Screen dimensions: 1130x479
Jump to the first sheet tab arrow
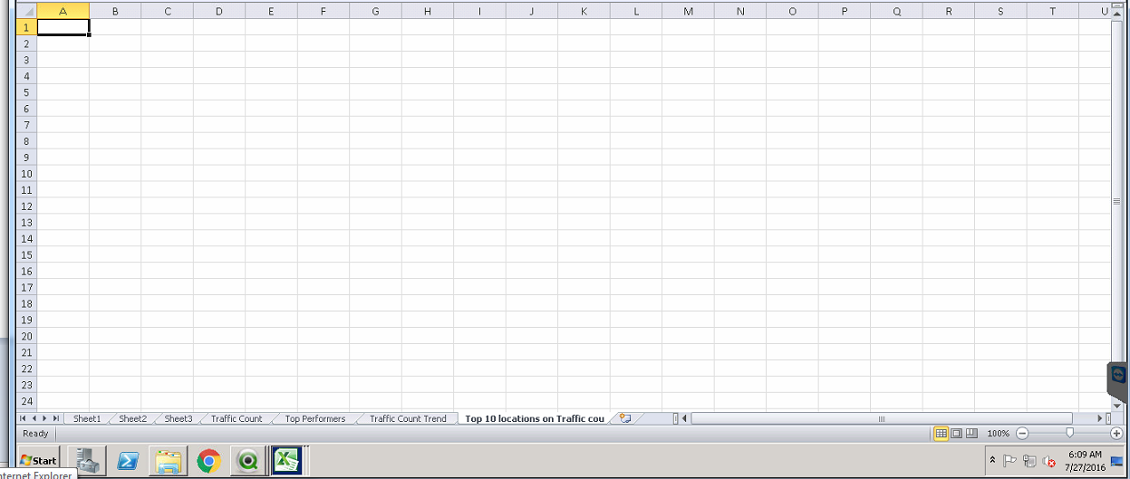tap(24, 418)
